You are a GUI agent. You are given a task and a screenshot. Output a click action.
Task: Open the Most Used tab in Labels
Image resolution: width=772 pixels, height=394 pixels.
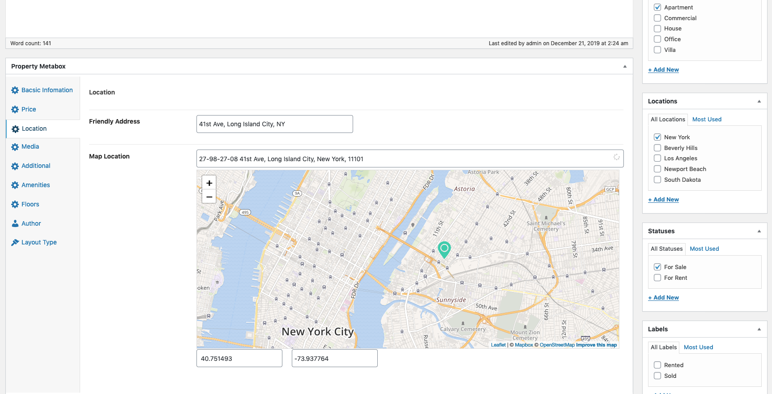(x=698, y=347)
